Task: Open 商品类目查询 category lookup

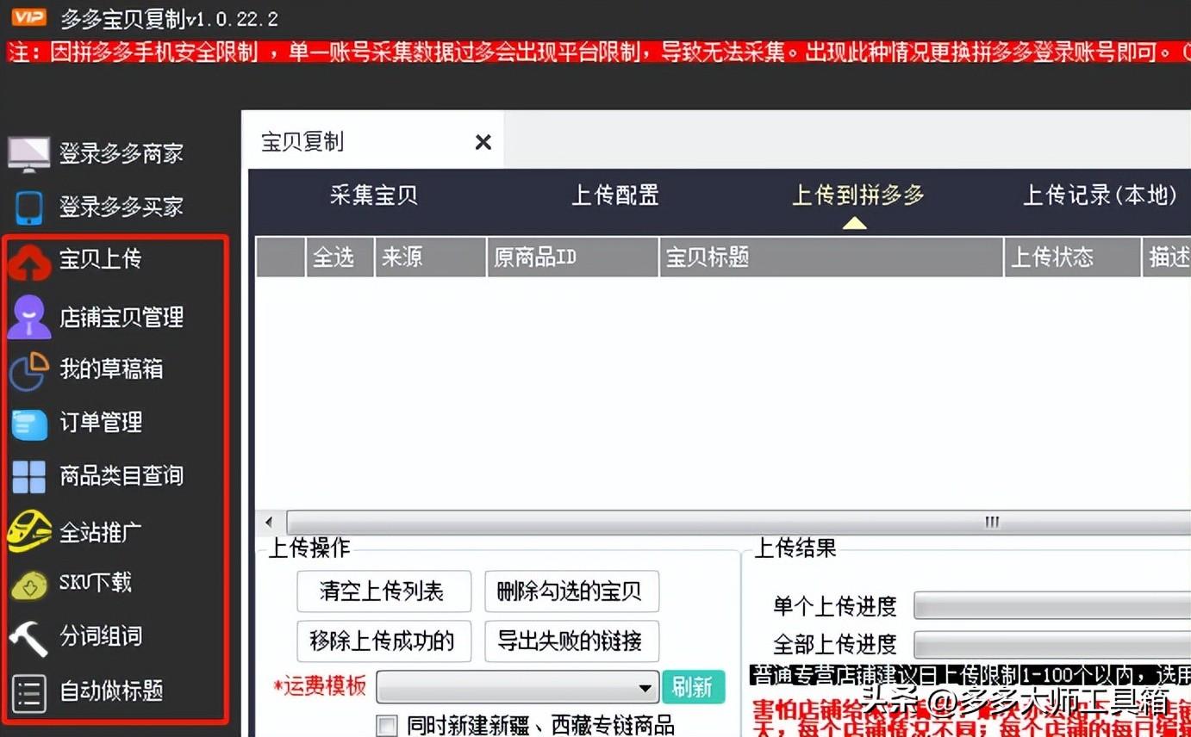Action: pyautogui.click(x=121, y=476)
